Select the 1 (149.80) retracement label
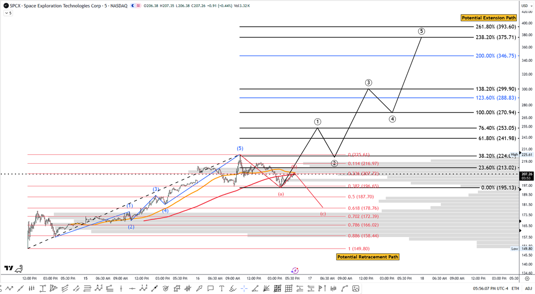Screen dimensions: 535x294 coord(360,249)
